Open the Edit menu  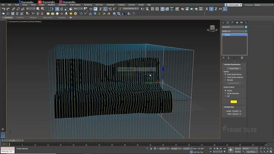pyautogui.click(x=9, y=5)
